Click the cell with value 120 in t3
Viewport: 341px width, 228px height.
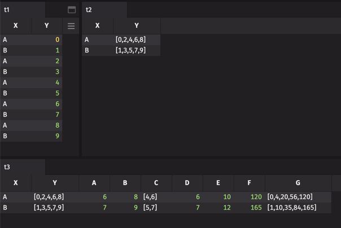pos(249,197)
